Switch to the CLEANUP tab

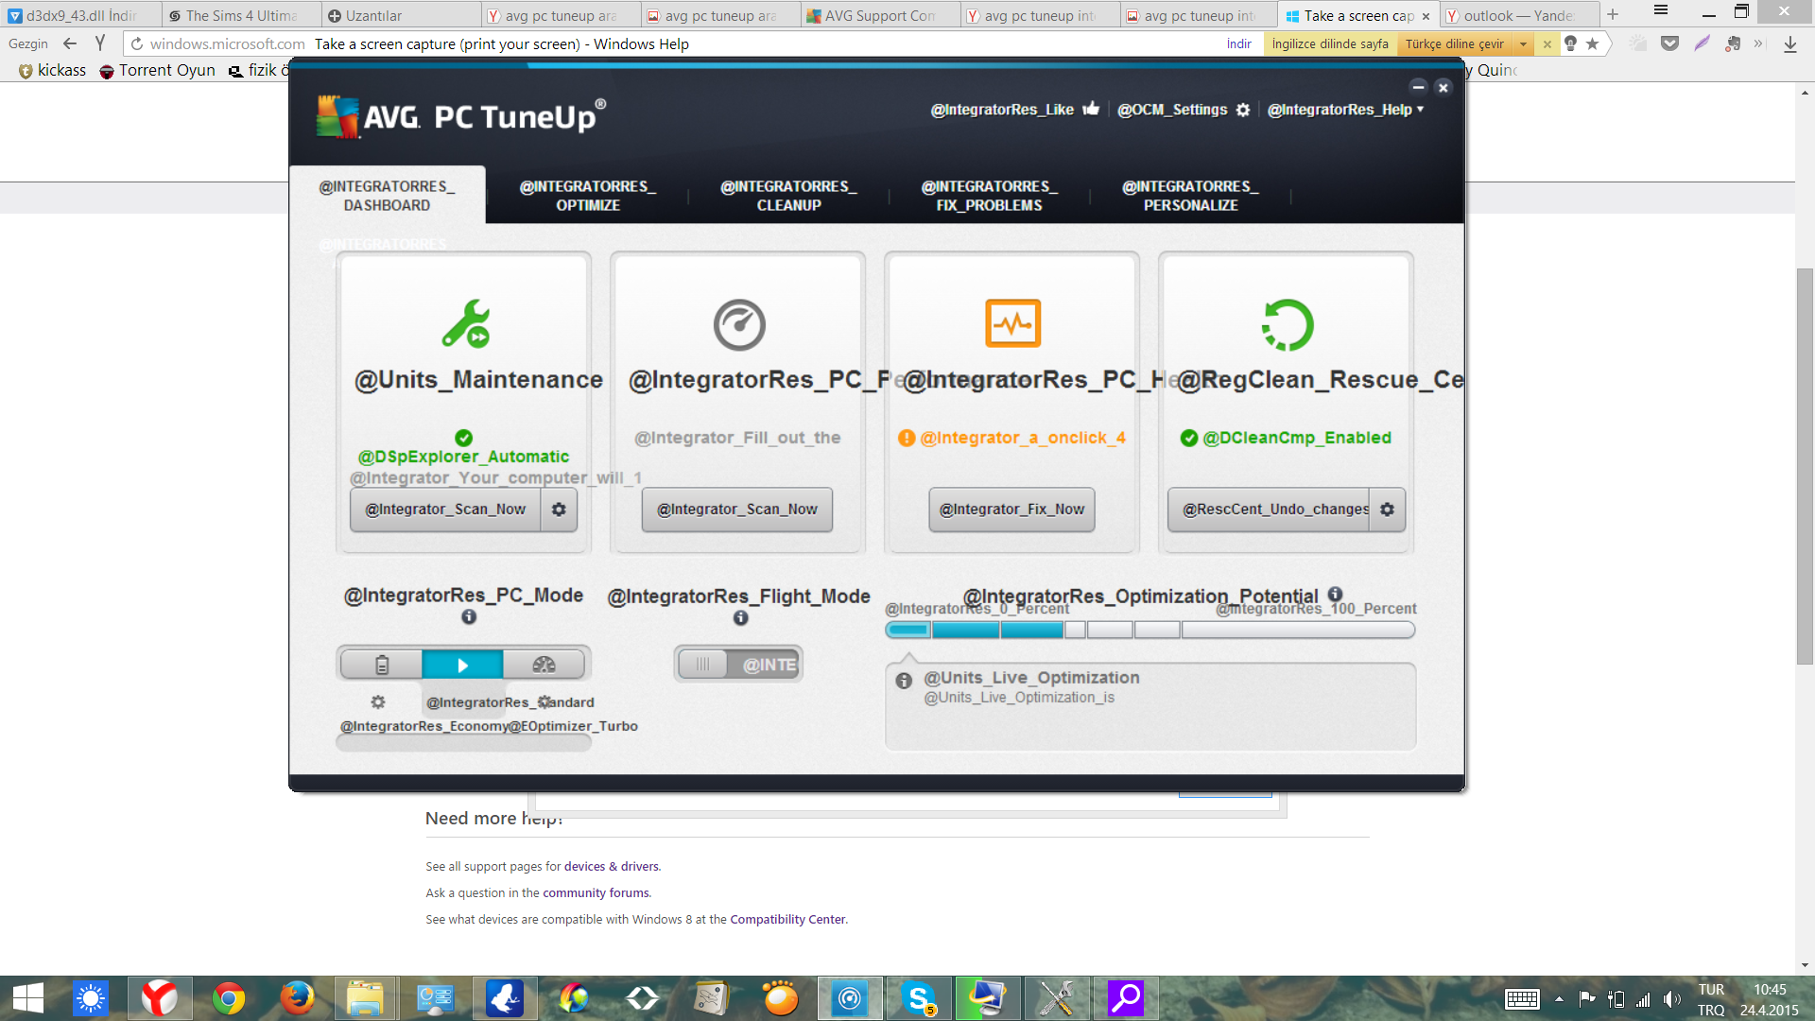[x=788, y=196]
